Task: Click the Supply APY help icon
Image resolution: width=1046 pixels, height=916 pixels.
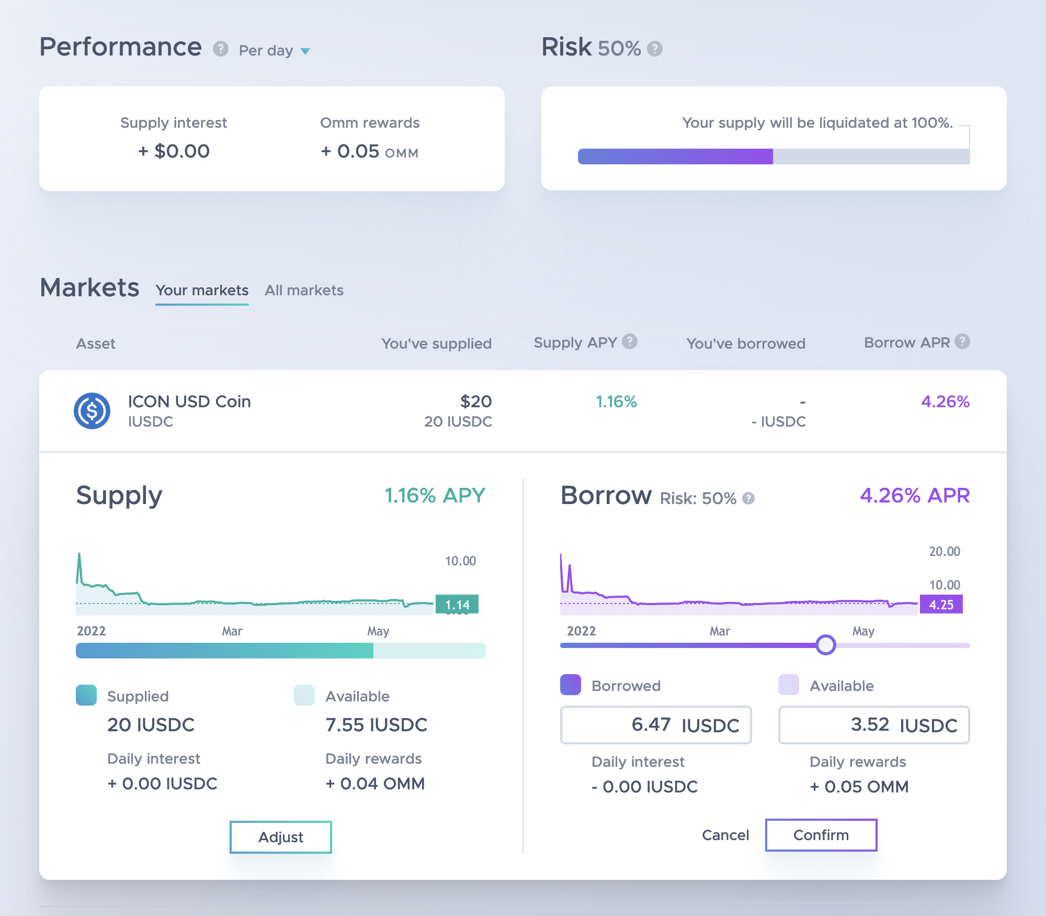Action: pyautogui.click(x=630, y=341)
